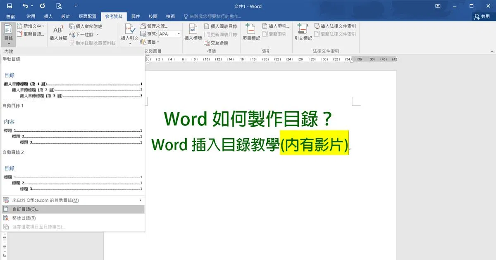This screenshot has height=260, width=496.
Task: Click the 移除目錄 red X icon
Action: 6,218
